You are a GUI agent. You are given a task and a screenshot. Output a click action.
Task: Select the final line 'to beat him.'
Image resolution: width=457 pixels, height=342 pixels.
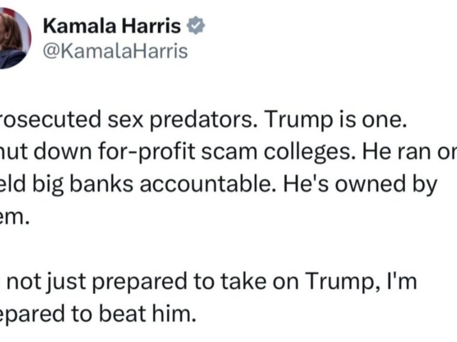click(x=97, y=314)
